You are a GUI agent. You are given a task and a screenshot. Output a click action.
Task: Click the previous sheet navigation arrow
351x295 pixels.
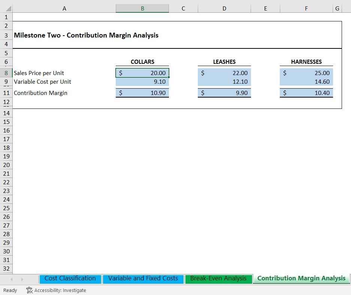click(11, 279)
